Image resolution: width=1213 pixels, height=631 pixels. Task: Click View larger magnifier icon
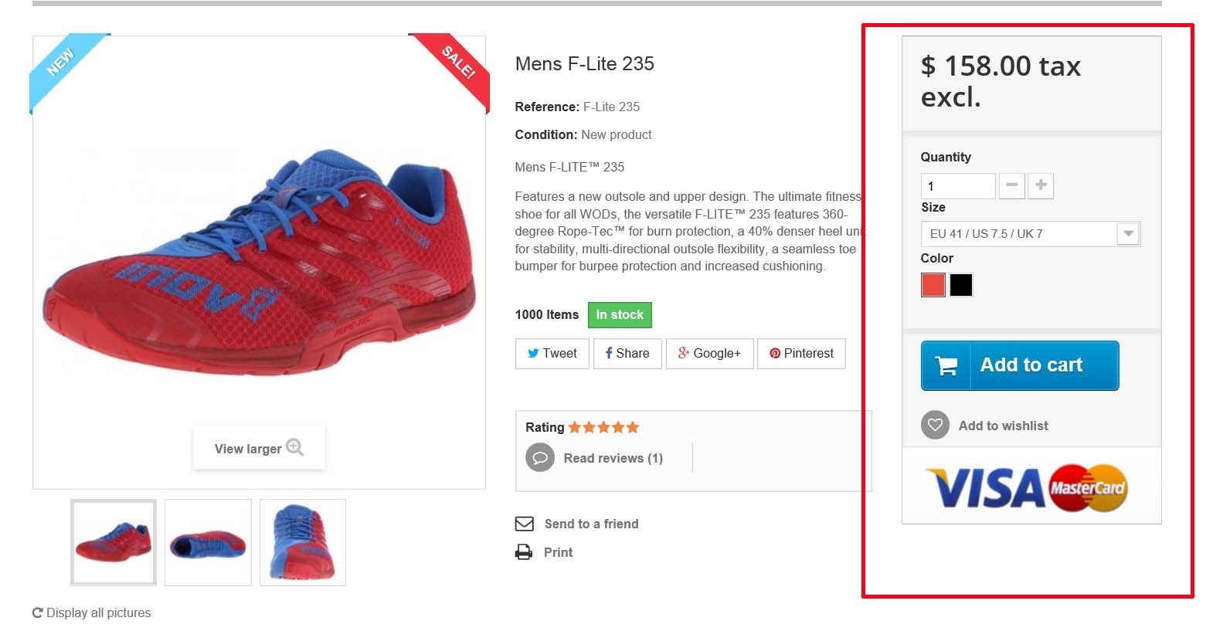(x=294, y=447)
